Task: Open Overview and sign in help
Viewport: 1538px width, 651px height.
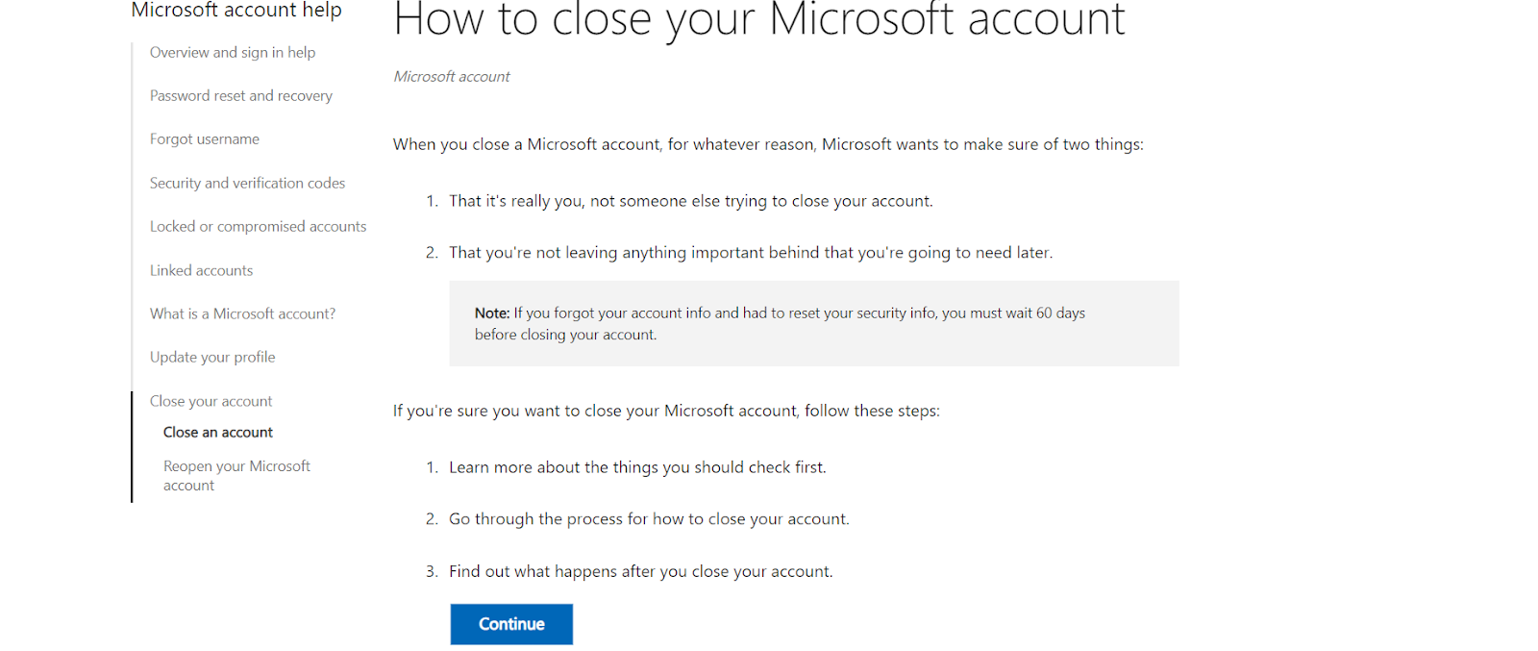Action: click(x=233, y=52)
